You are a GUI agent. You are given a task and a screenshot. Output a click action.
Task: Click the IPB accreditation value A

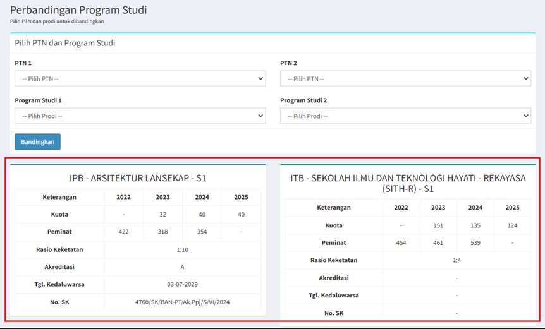(182, 267)
